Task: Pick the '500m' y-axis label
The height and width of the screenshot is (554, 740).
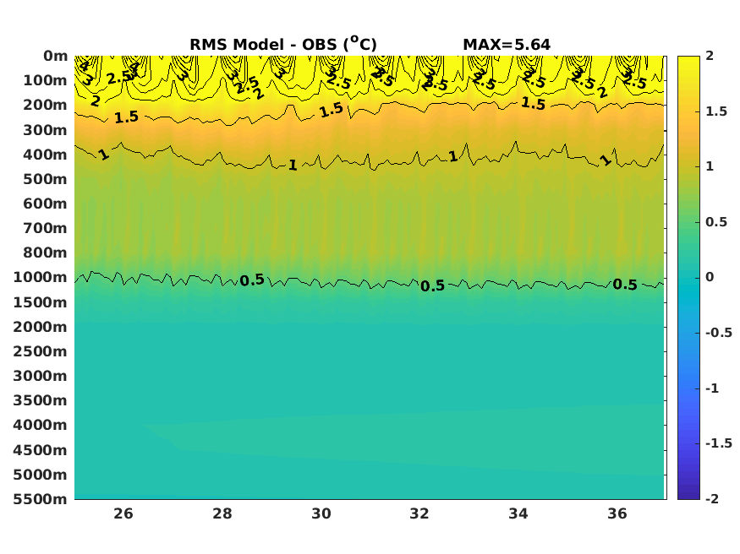Action: (46, 180)
